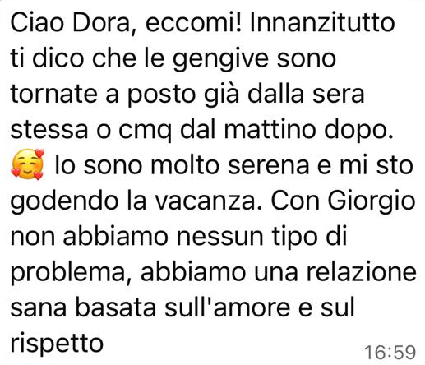Click the word "relazione"
425x365 pixels.
362,272
